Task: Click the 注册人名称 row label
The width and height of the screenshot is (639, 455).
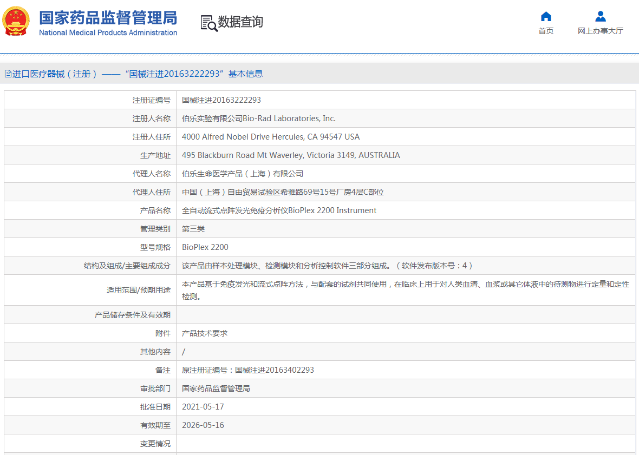Action: pyautogui.click(x=152, y=118)
